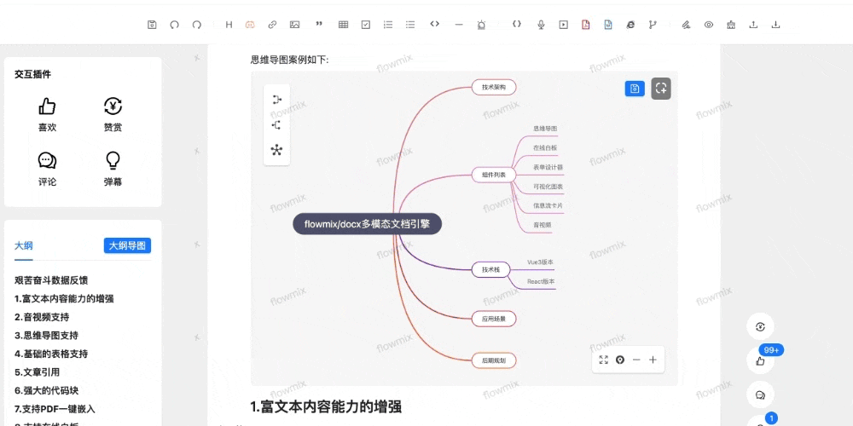The height and width of the screenshot is (426, 853).
Task: Switch to the 大纲 tab
Action: pos(23,245)
